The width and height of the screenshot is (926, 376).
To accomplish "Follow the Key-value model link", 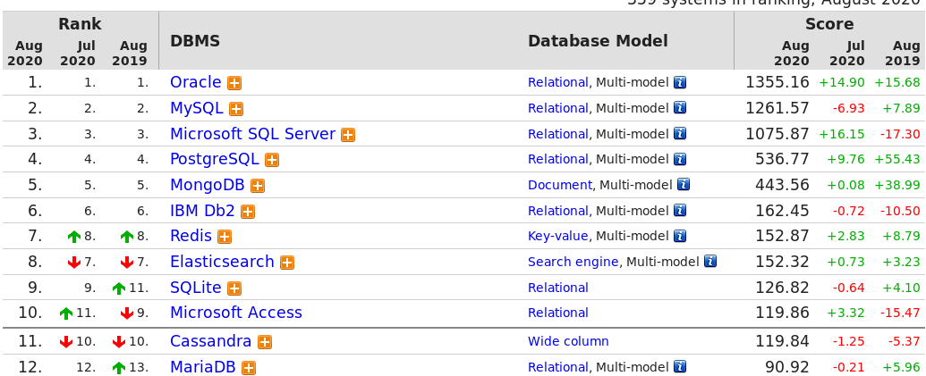I will [557, 236].
